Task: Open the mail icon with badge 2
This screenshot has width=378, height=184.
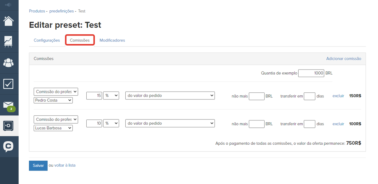Action: click(x=9, y=105)
